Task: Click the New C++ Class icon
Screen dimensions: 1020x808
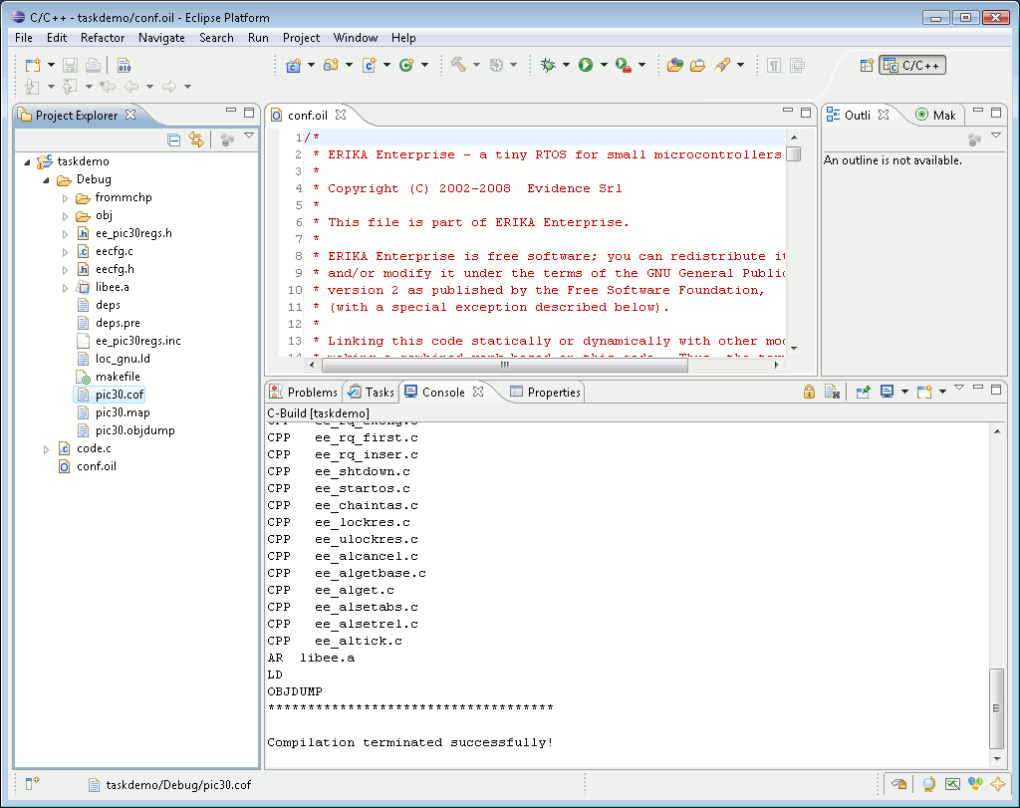Action: (x=406, y=65)
